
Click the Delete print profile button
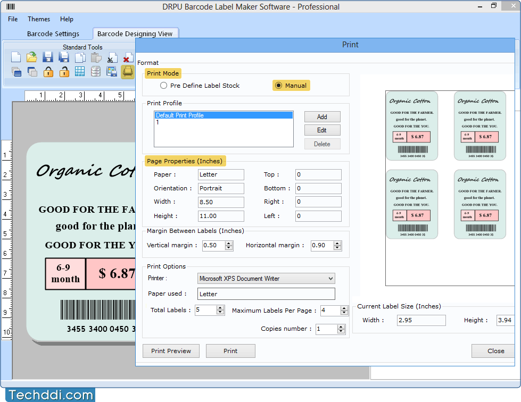[x=322, y=144]
